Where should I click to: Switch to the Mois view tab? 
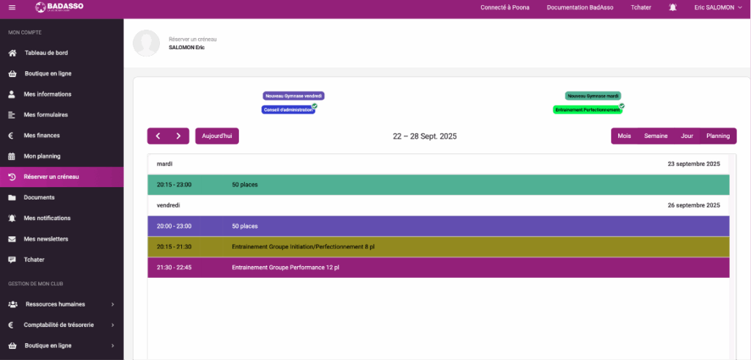coord(624,136)
